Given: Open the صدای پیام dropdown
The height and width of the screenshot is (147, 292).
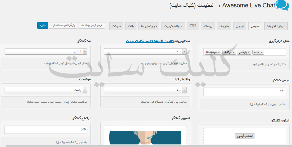Looking at the screenshot, I should click(145, 52).
